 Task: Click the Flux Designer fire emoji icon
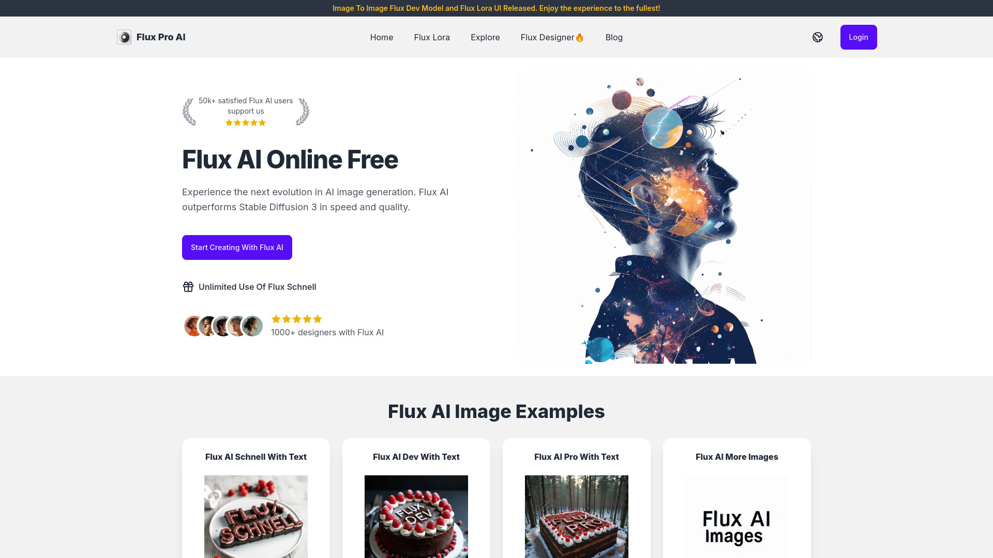pyautogui.click(x=580, y=37)
